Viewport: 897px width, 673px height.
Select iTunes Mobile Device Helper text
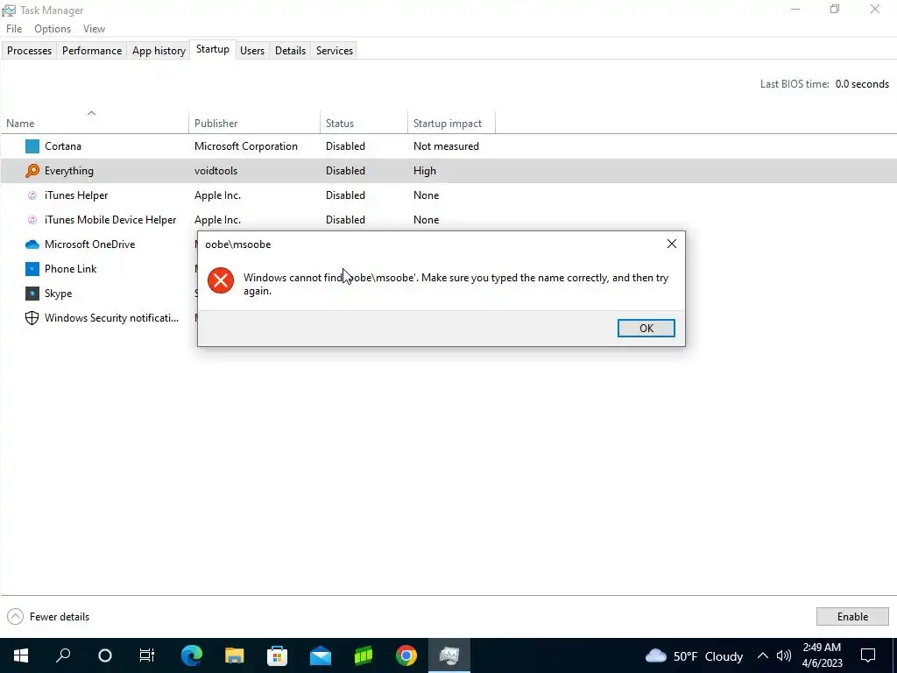110,220
